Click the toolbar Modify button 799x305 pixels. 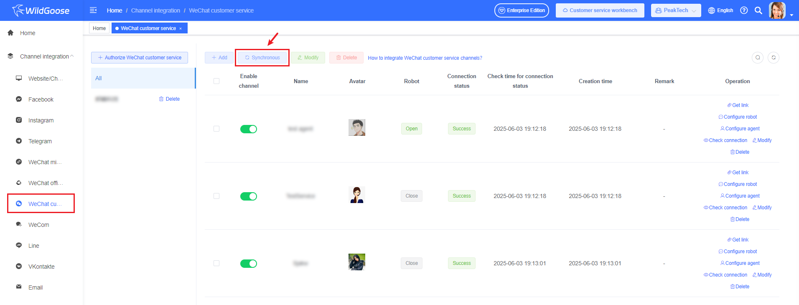(x=308, y=58)
